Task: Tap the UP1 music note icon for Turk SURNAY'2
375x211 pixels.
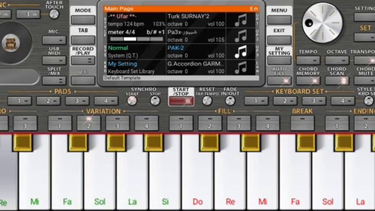Action: tap(240, 20)
